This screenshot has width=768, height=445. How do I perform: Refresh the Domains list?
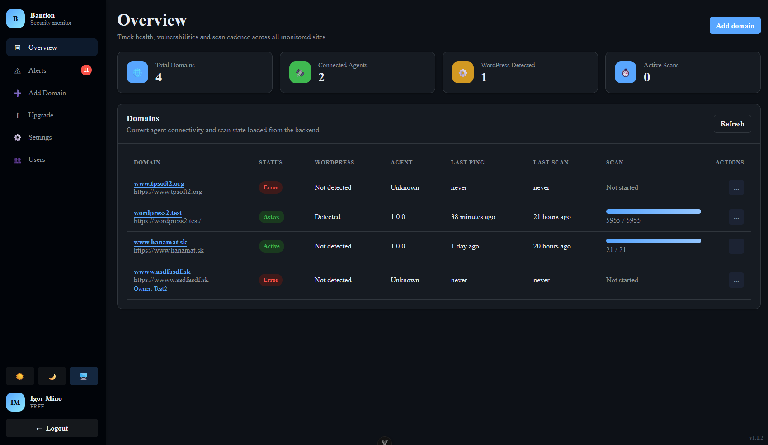point(732,124)
